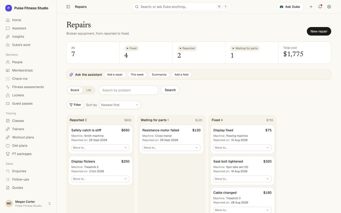The width and height of the screenshot is (341, 213).
Task: Filter by the Reported status card
Action: [x=199, y=53]
